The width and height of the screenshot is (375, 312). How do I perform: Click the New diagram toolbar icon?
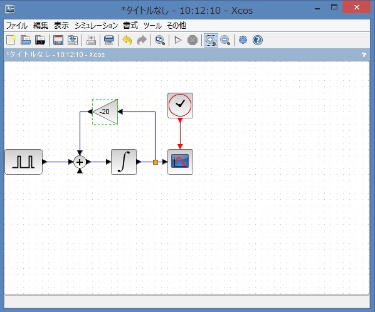11,40
